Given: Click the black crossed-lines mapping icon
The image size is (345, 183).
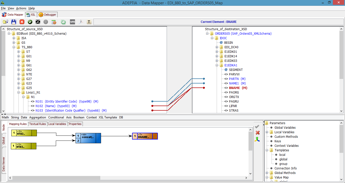Looking at the screenshot, I should [x=38, y=22].
